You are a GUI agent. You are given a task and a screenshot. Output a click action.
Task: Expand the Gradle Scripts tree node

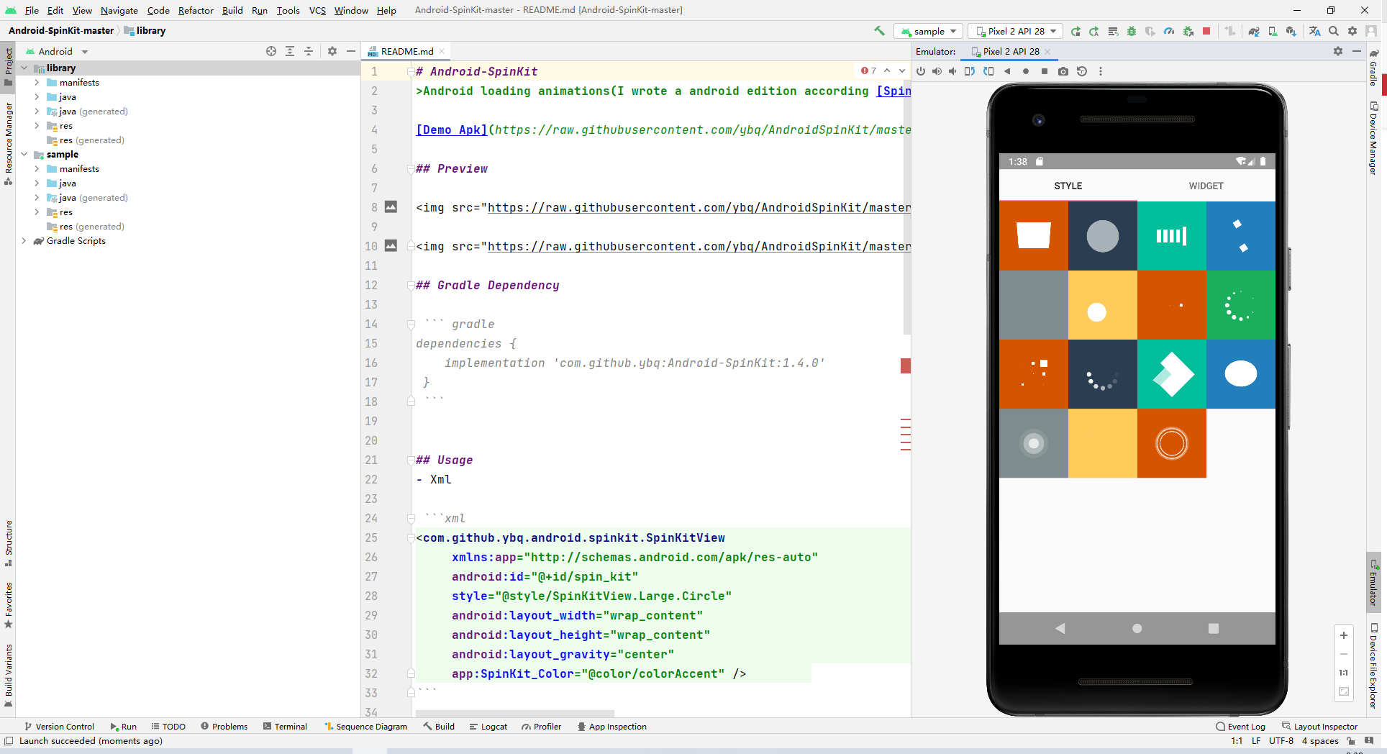(24, 241)
